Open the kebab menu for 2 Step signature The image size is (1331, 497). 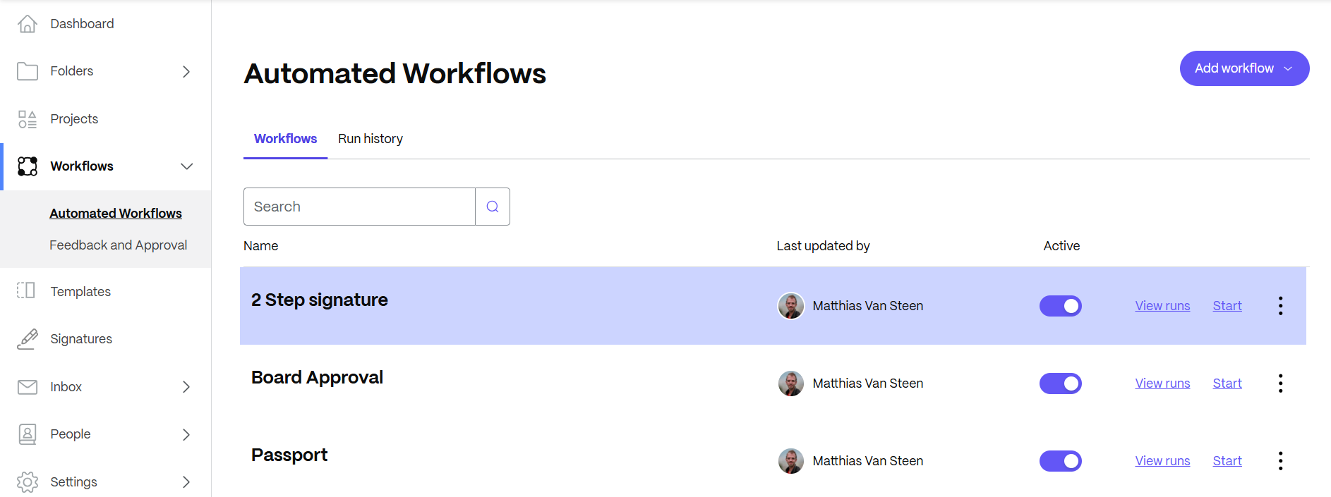(1280, 305)
